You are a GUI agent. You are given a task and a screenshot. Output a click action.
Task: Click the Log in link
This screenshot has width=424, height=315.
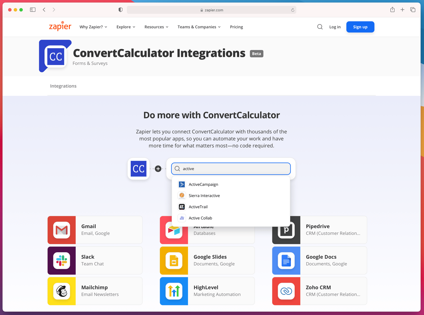(335, 27)
